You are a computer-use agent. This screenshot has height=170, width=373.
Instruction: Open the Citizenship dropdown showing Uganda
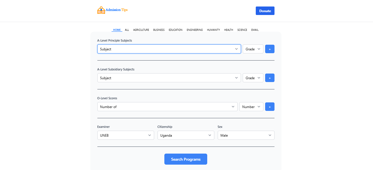186,135
